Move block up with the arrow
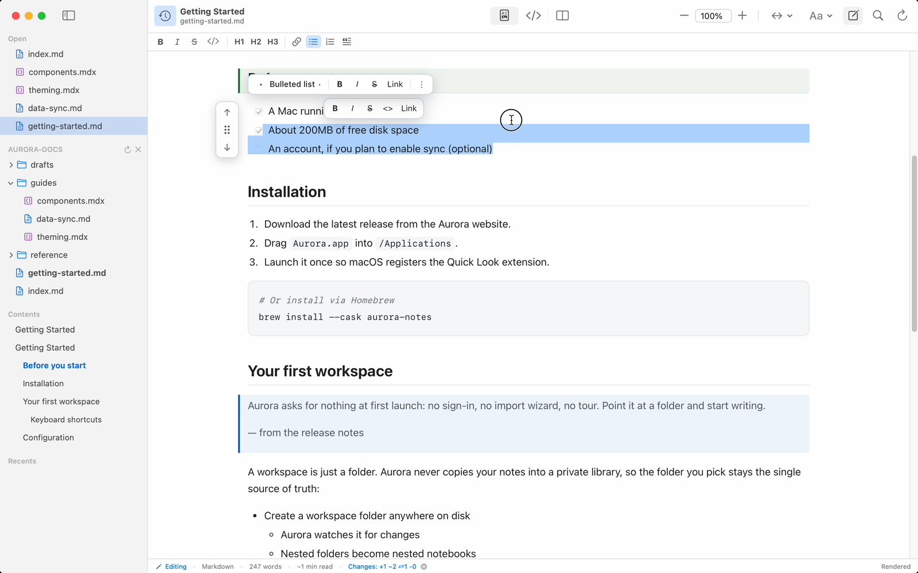This screenshot has height=573, width=918. point(227,112)
